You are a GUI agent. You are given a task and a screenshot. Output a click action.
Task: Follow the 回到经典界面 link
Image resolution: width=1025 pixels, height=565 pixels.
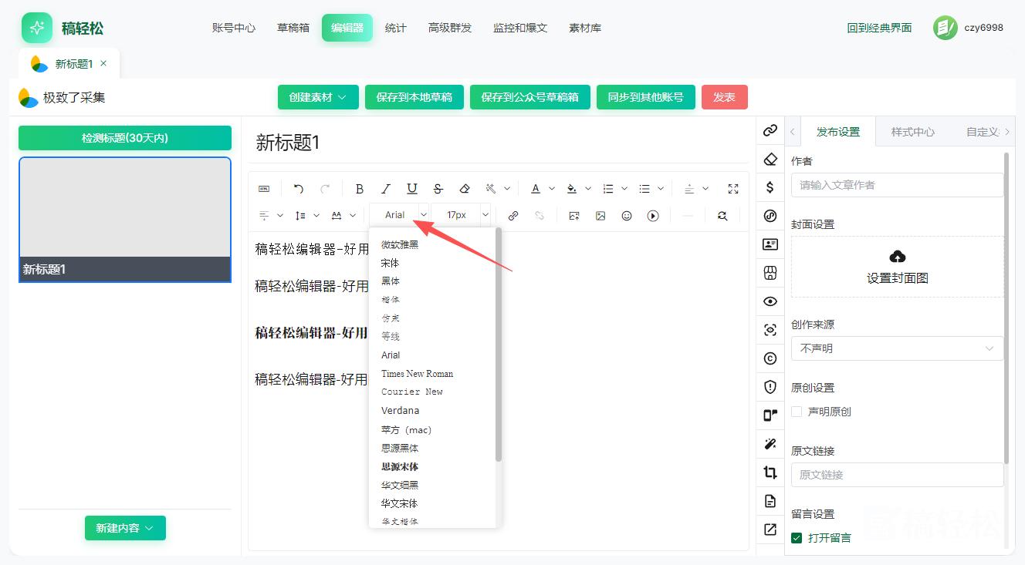tap(879, 28)
